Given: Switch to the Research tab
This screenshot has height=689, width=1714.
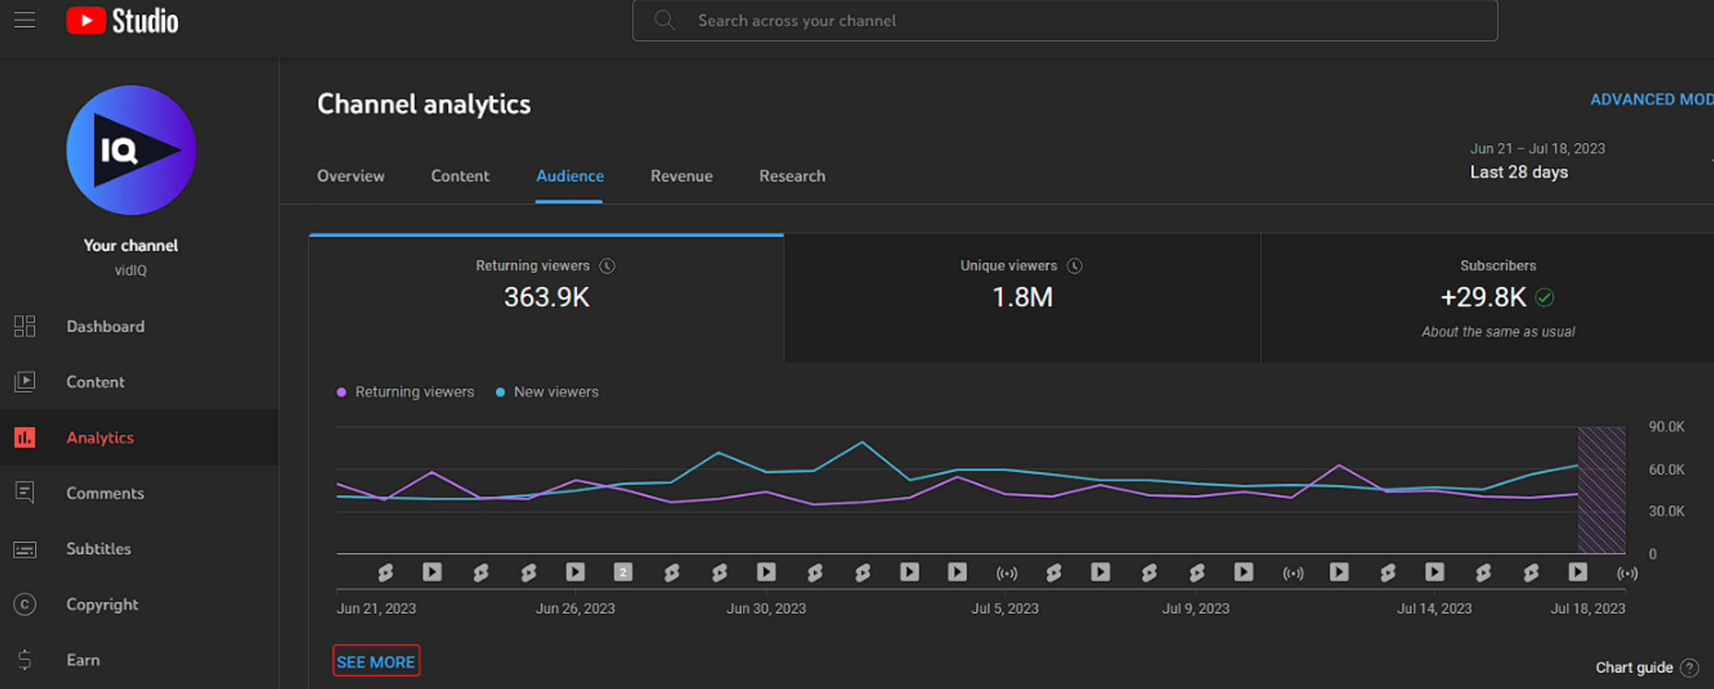Looking at the screenshot, I should click(792, 176).
